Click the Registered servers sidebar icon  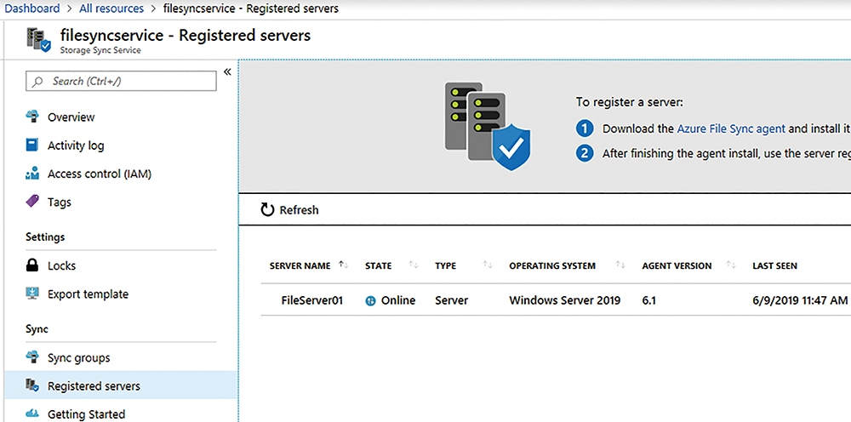pyautogui.click(x=32, y=385)
